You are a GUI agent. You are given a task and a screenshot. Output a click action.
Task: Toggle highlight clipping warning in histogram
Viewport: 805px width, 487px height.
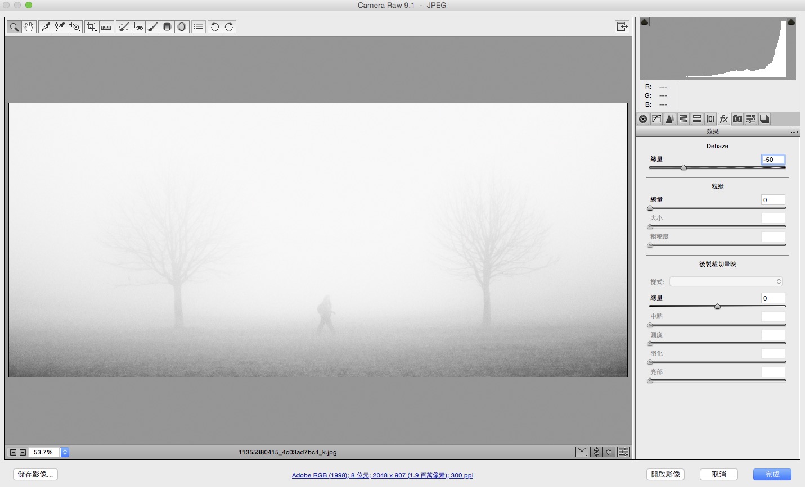[790, 22]
